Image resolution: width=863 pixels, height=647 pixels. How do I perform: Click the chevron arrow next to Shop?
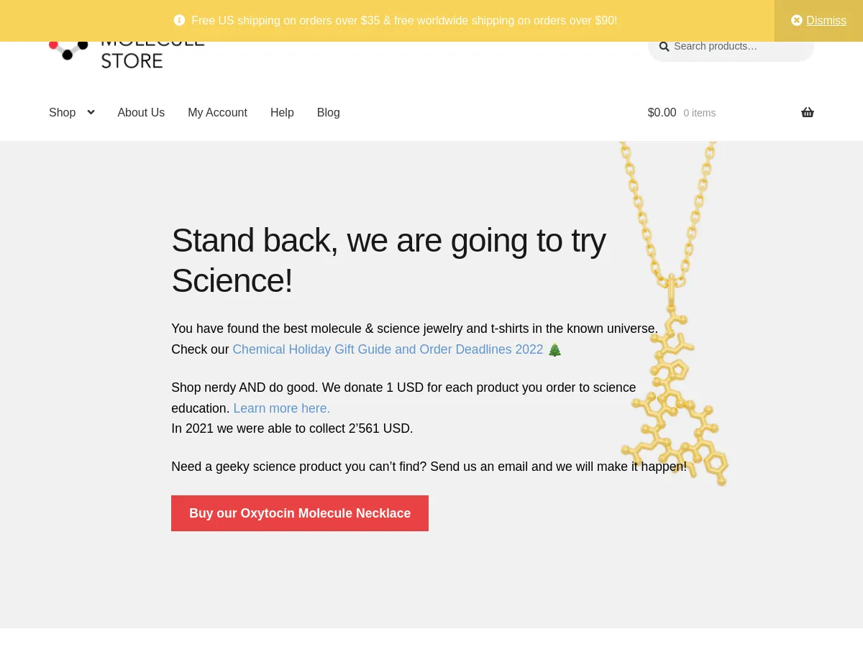[x=91, y=112]
